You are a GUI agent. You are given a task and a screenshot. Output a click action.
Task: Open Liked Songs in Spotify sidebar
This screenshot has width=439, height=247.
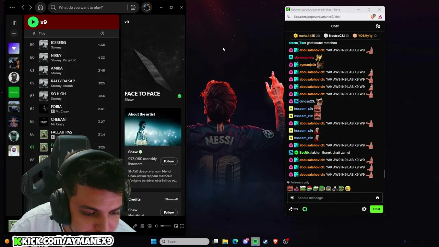14,48
